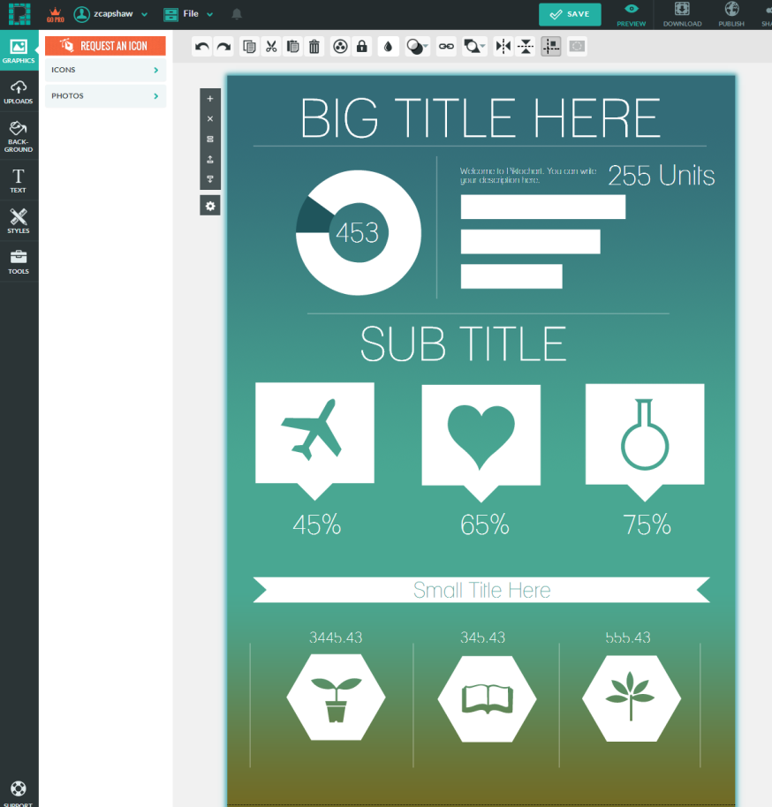The width and height of the screenshot is (772, 807).
Task: Expand the ICONS category
Action: pyautogui.click(x=105, y=70)
